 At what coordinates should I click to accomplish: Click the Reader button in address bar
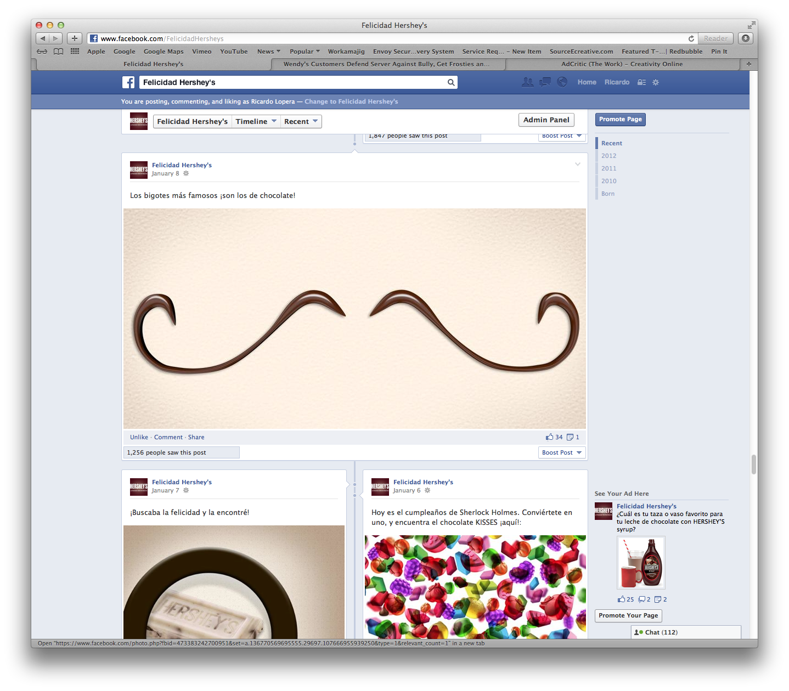pyautogui.click(x=715, y=38)
